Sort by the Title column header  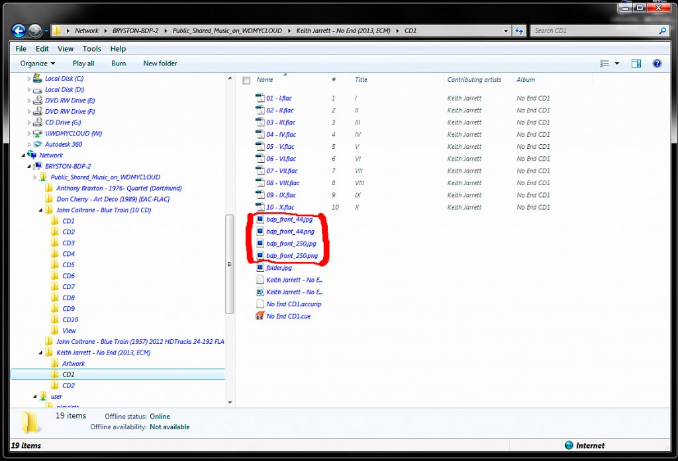(361, 80)
